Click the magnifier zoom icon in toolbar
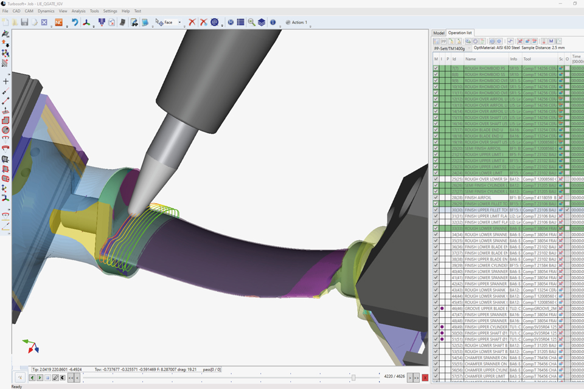584x389 pixels. 251,22
